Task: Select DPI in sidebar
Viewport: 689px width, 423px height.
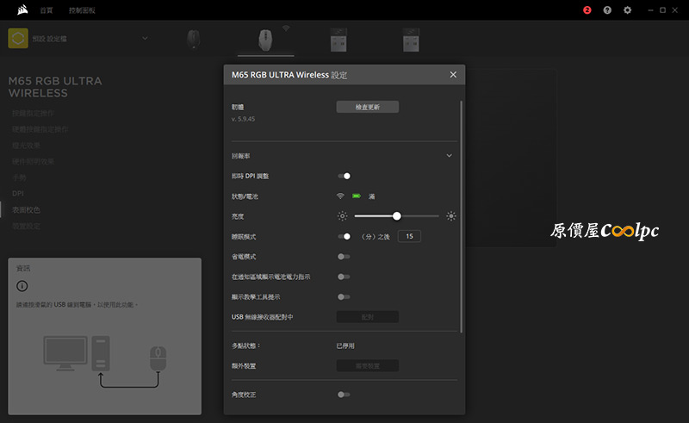Action: pyautogui.click(x=18, y=194)
